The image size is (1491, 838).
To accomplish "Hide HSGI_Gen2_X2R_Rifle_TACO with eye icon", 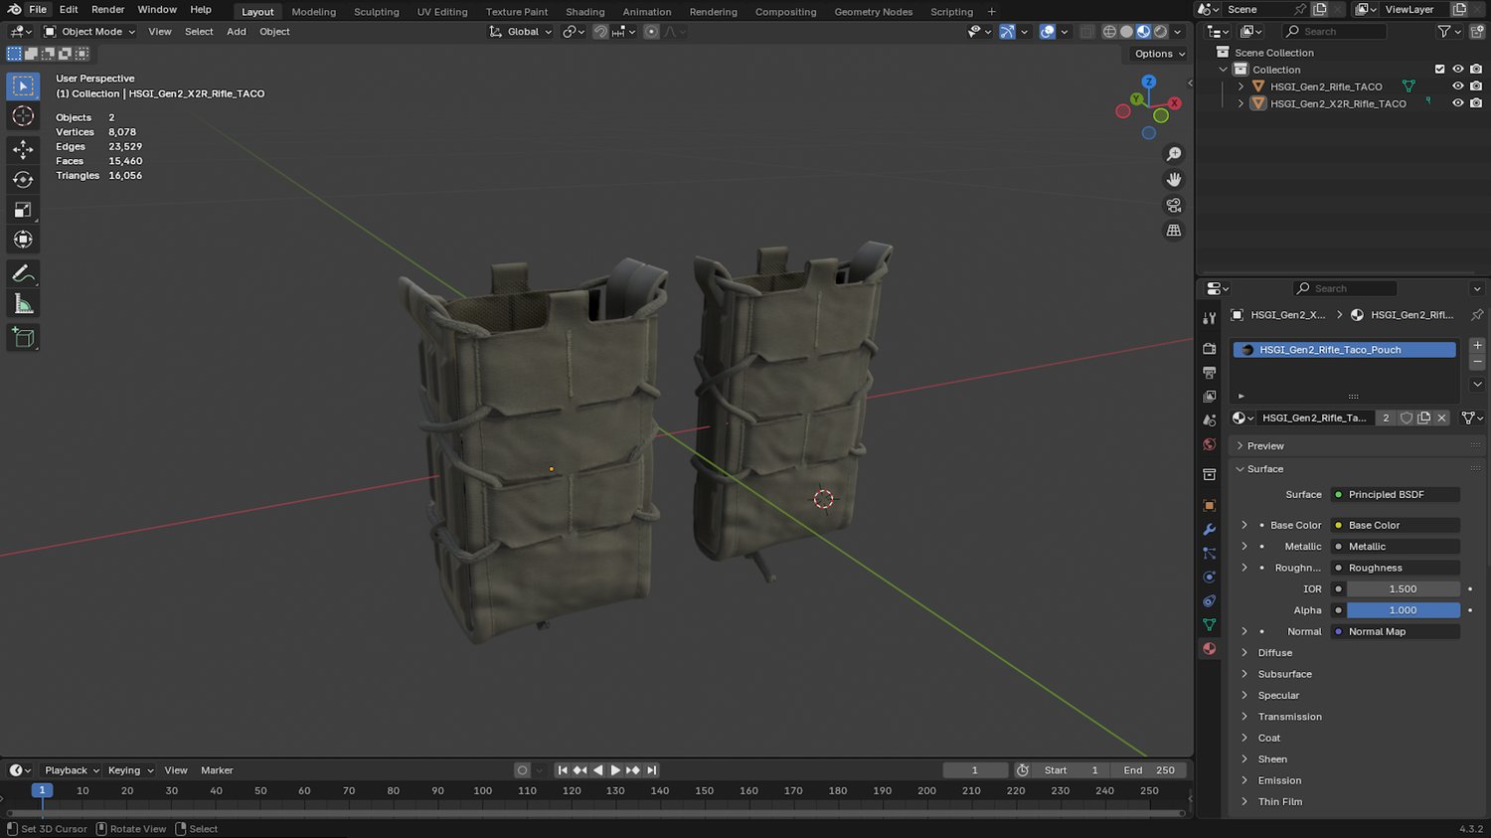I will point(1457,103).
